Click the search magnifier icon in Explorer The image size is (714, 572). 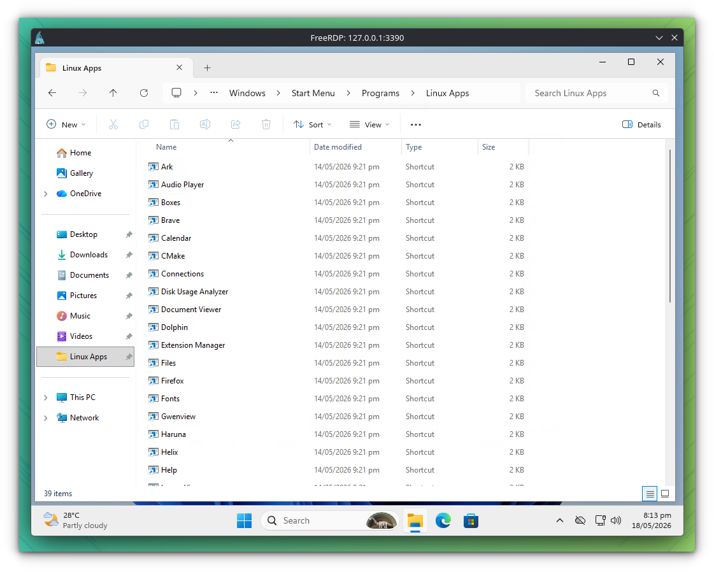655,93
